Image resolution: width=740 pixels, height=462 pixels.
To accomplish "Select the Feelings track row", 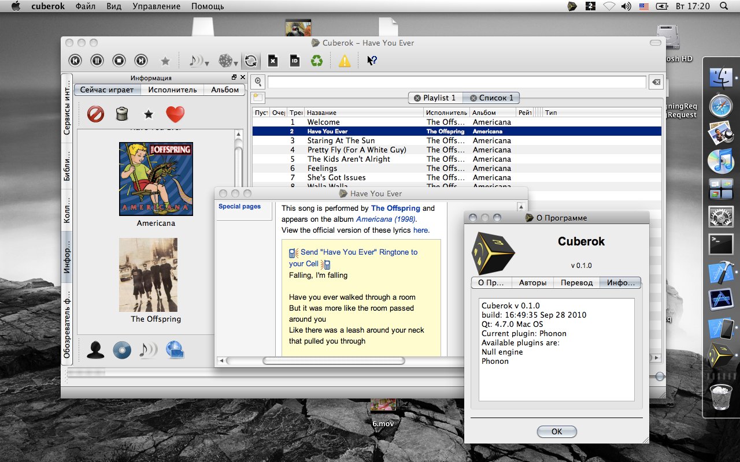I will 457,168.
